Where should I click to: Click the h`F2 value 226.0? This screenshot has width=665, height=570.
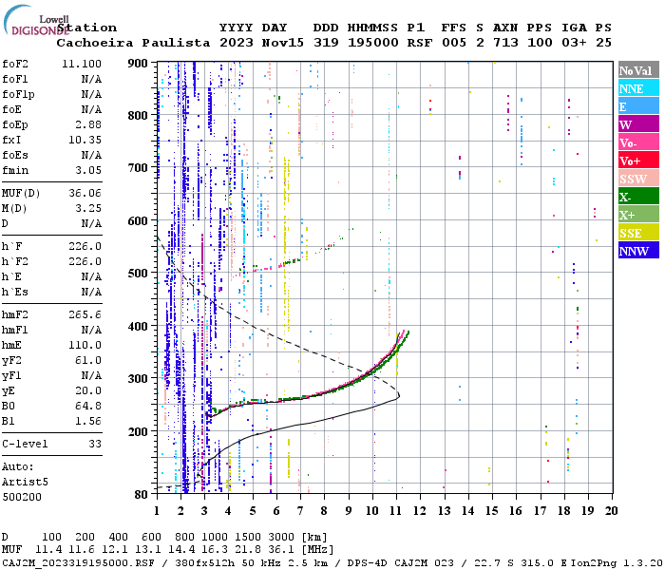click(85, 261)
